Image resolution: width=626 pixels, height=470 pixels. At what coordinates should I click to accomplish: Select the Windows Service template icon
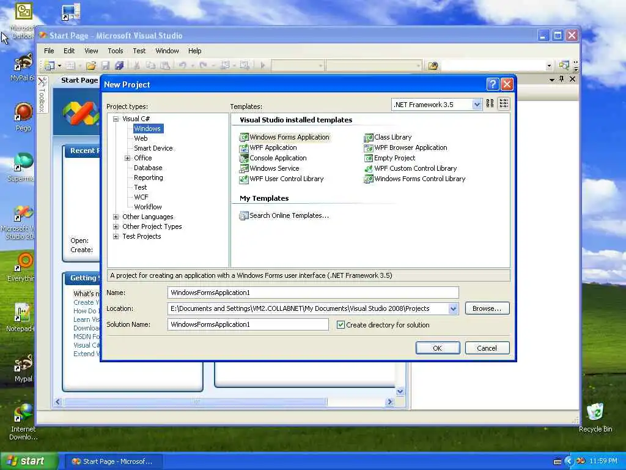[243, 169]
